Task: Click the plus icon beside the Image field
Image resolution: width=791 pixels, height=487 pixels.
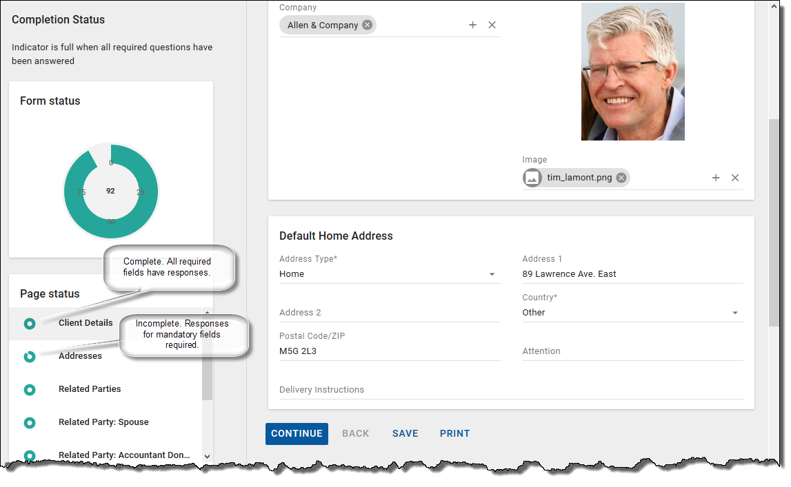Action: [716, 177]
